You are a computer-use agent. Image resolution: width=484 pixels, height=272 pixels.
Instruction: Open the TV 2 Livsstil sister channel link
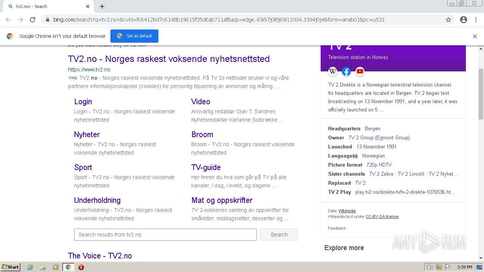(411, 174)
